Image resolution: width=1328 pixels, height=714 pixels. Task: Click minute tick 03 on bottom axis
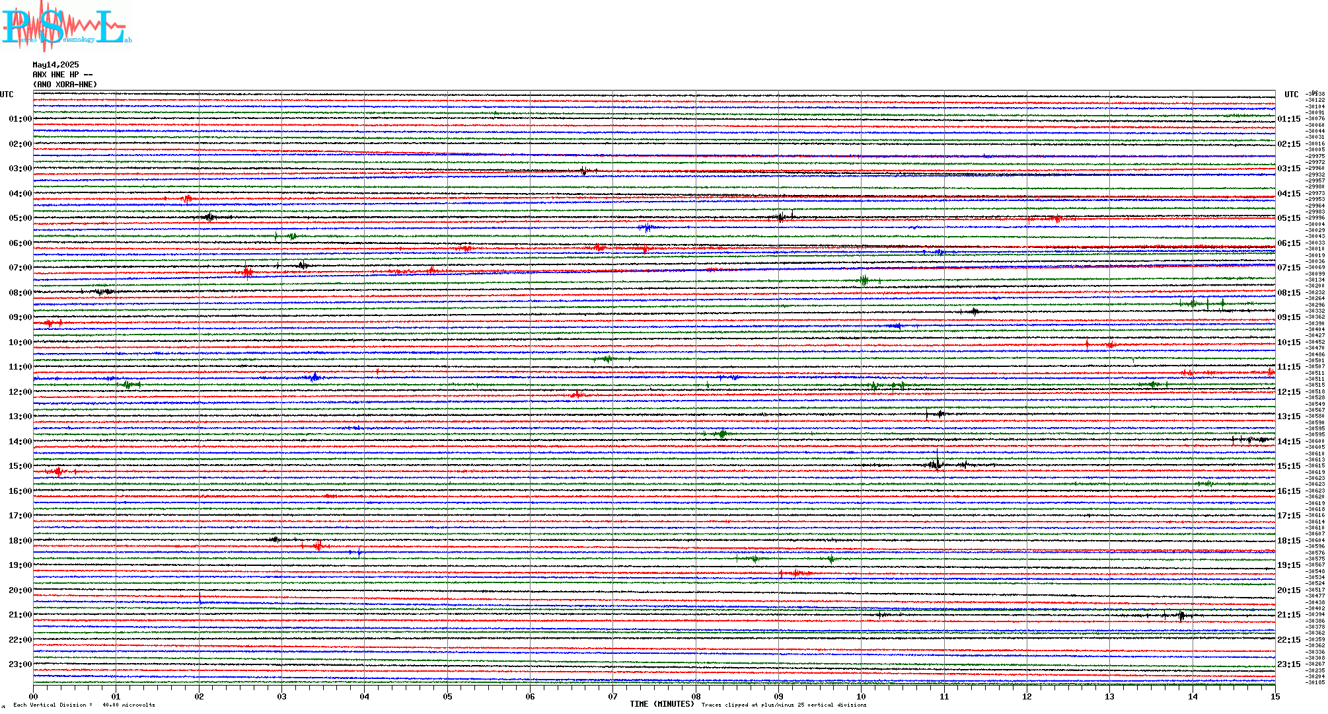click(x=282, y=696)
